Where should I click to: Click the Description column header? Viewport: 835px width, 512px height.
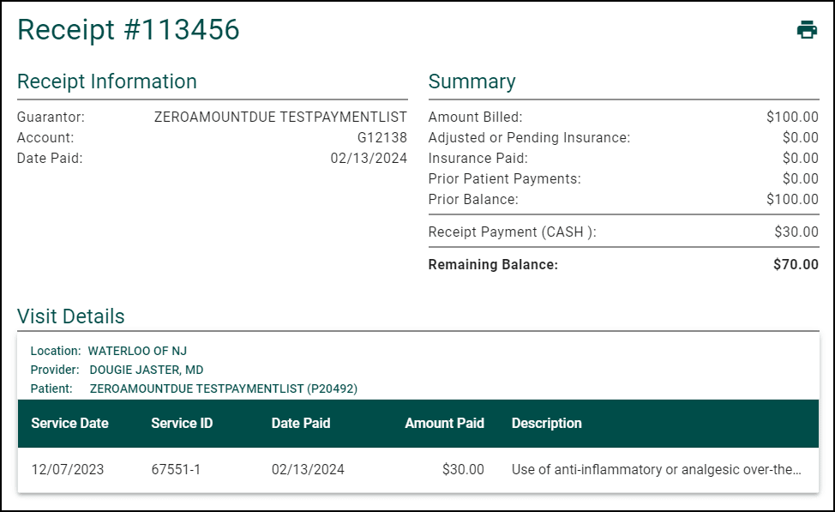[x=547, y=423]
